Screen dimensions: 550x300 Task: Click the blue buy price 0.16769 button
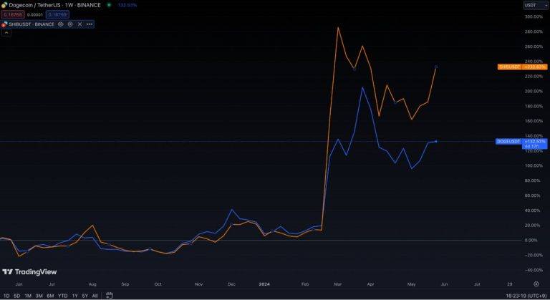point(58,14)
